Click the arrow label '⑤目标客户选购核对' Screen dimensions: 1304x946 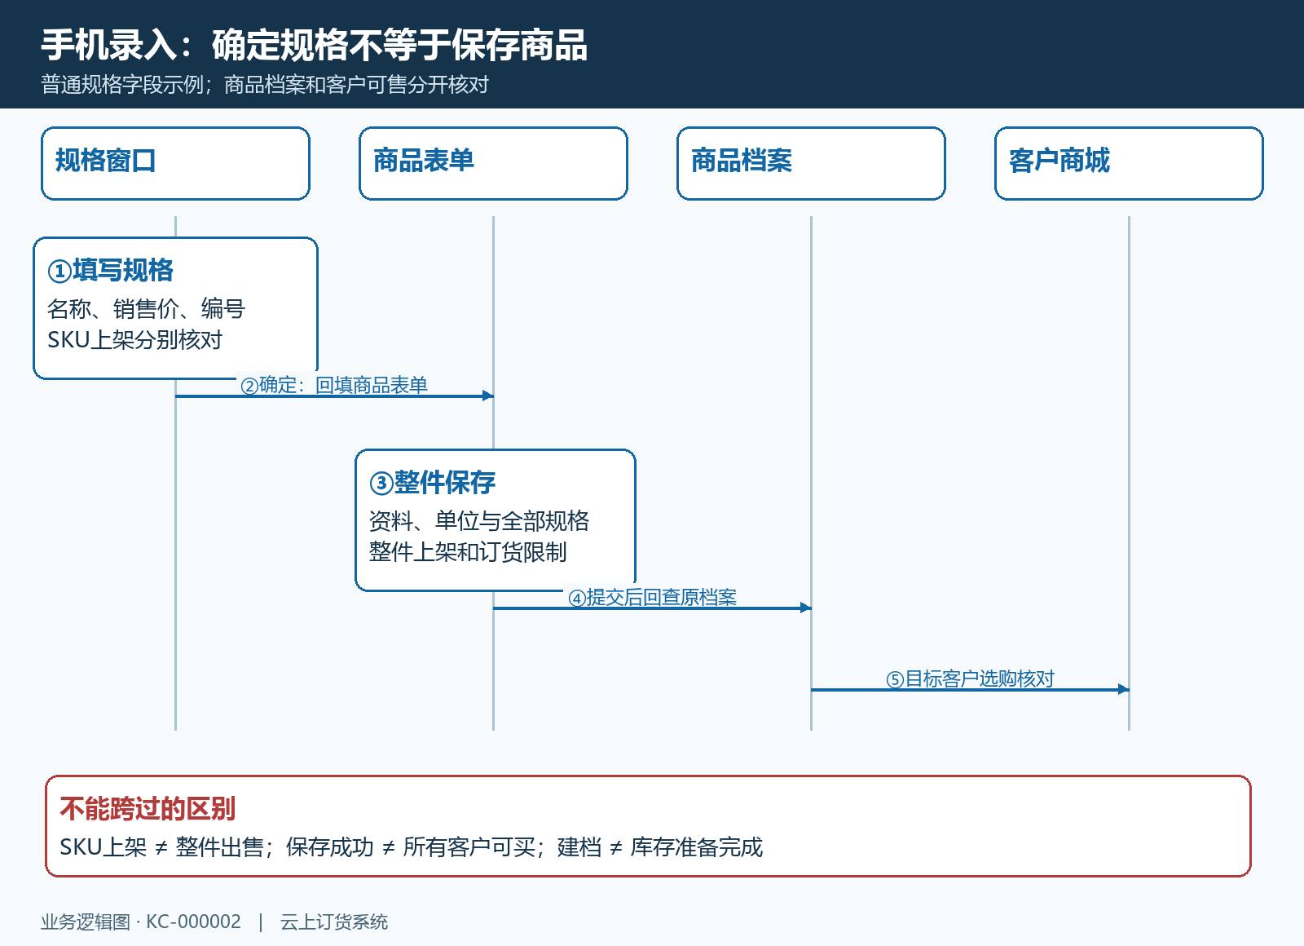click(970, 679)
